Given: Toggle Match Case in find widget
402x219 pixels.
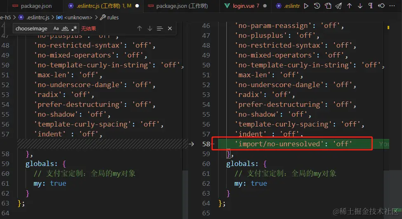Looking at the screenshot, I should coord(56,28).
